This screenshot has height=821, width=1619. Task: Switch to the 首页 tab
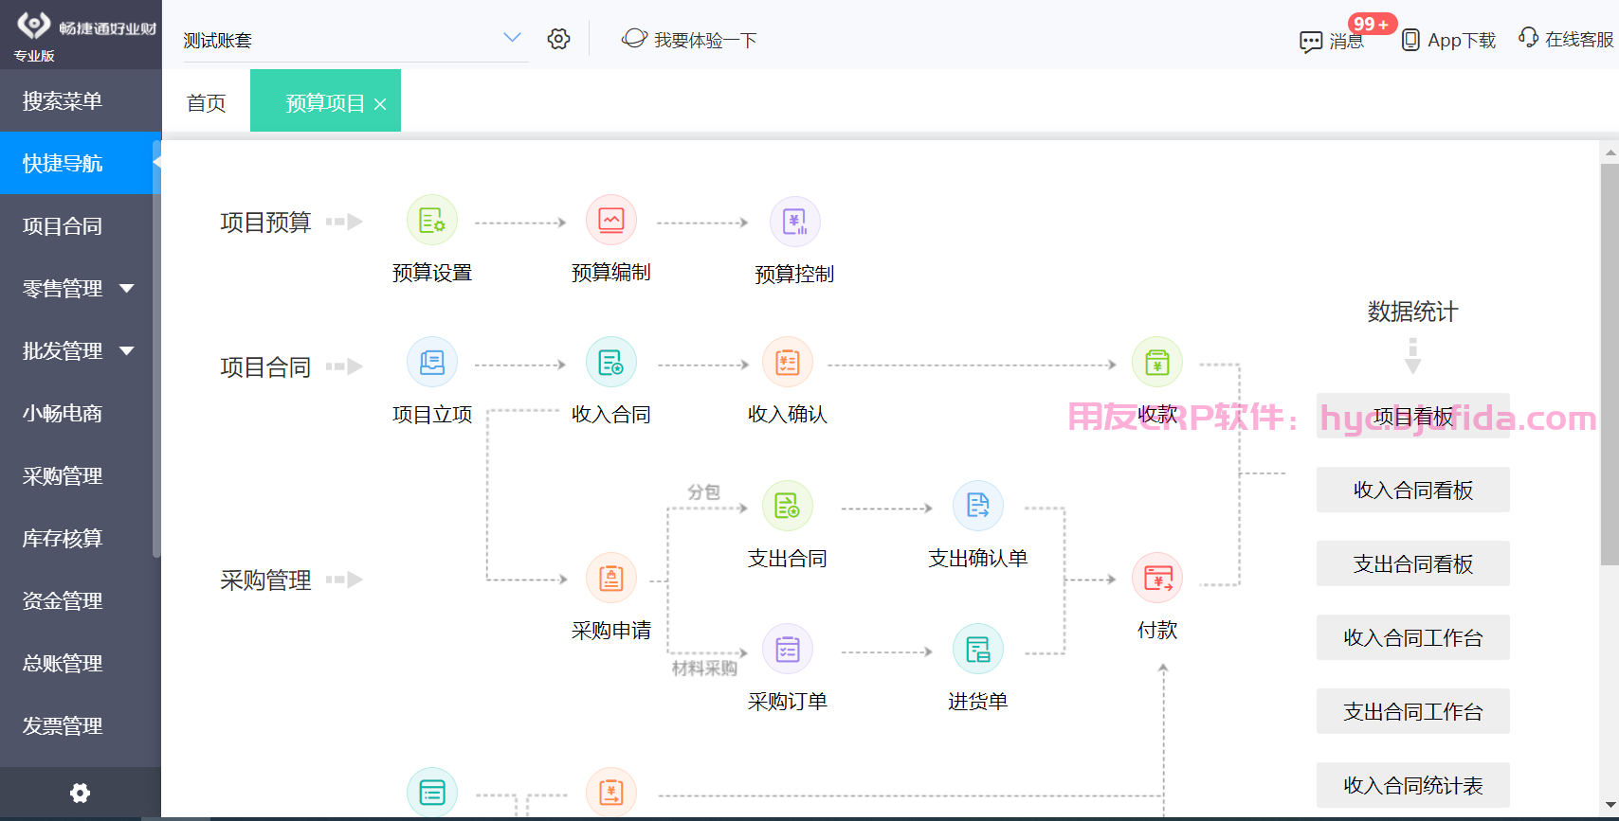tap(206, 102)
